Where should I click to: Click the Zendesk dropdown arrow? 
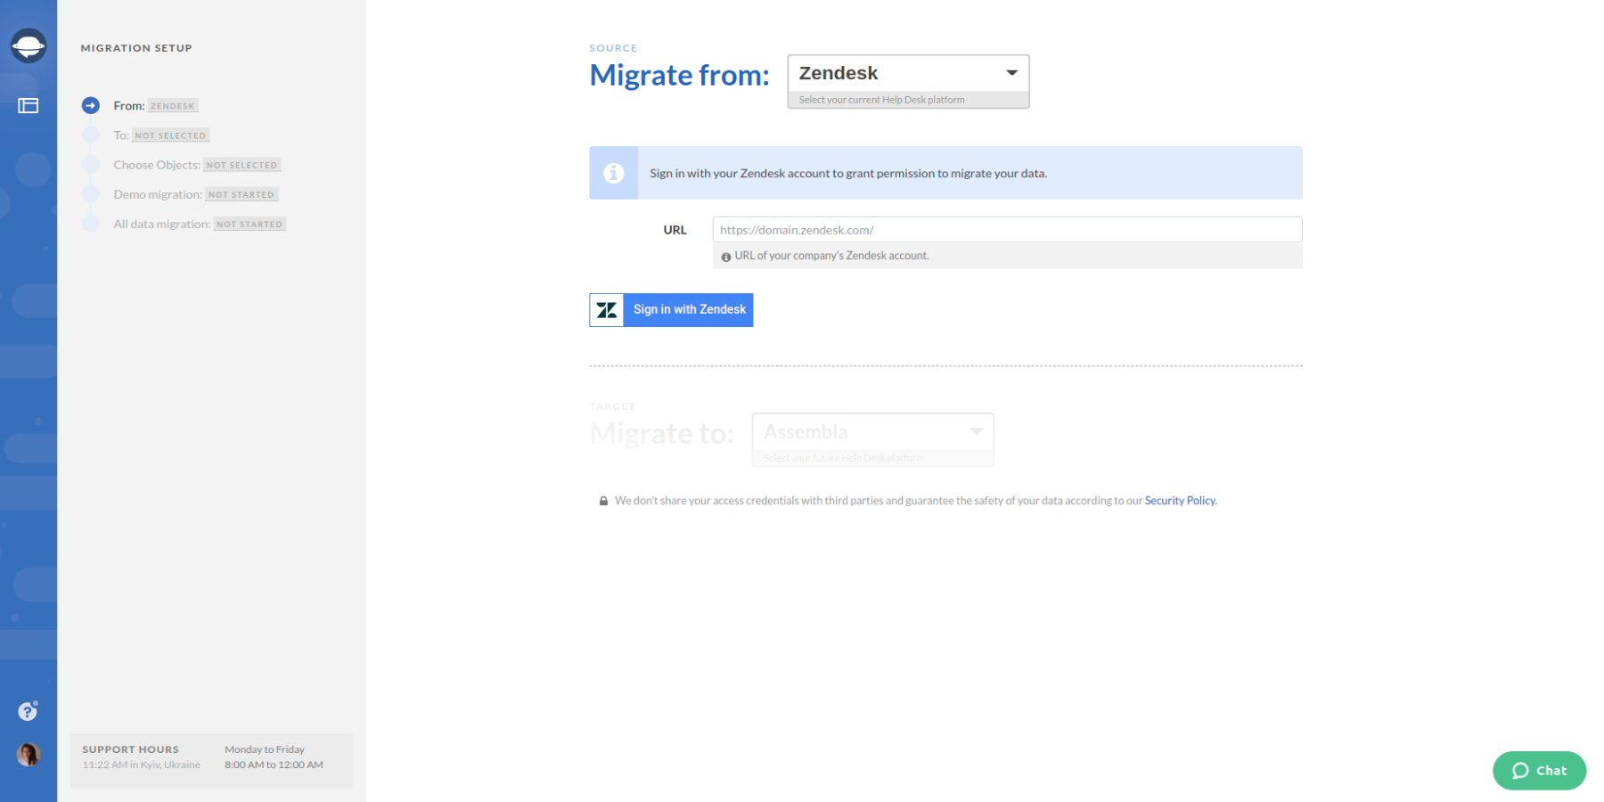pyautogui.click(x=1011, y=73)
